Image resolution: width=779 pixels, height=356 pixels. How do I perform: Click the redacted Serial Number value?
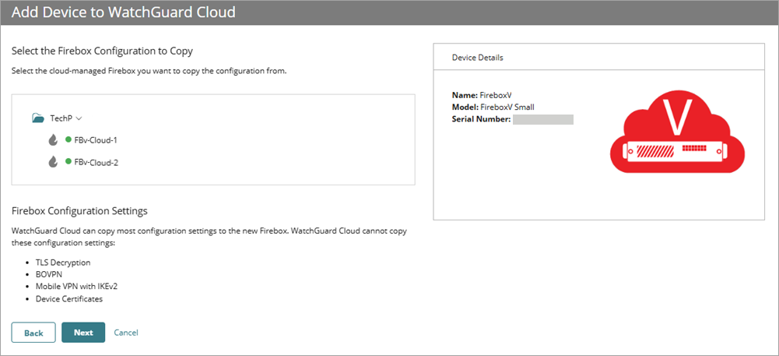click(543, 119)
